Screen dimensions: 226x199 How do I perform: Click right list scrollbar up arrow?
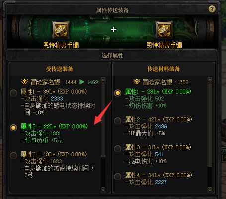pos(210,80)
